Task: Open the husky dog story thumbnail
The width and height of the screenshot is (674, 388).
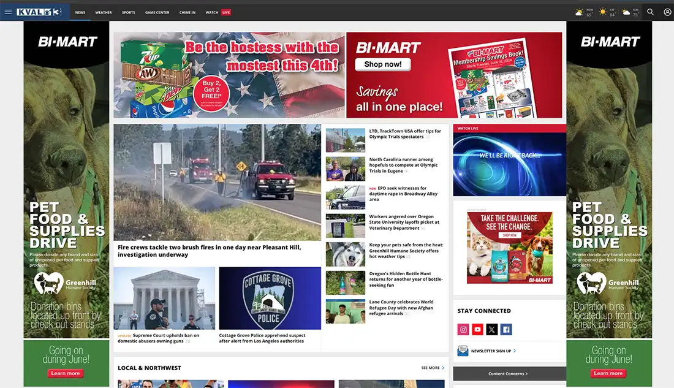Action: pyautogui.click(x=346, y=254)
